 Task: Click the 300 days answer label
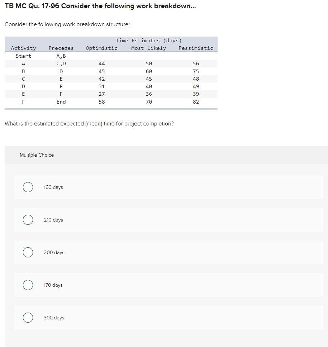tap(54, 318)
